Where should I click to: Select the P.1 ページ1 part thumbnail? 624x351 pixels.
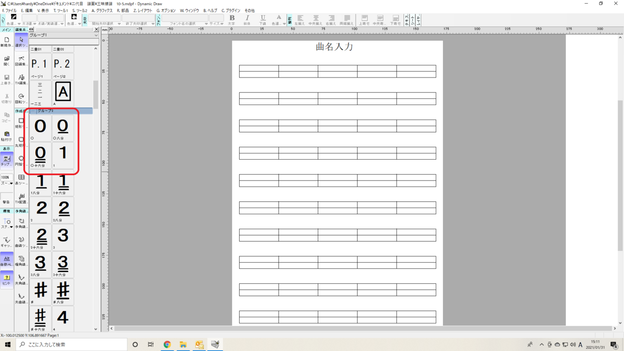[40, 66]
